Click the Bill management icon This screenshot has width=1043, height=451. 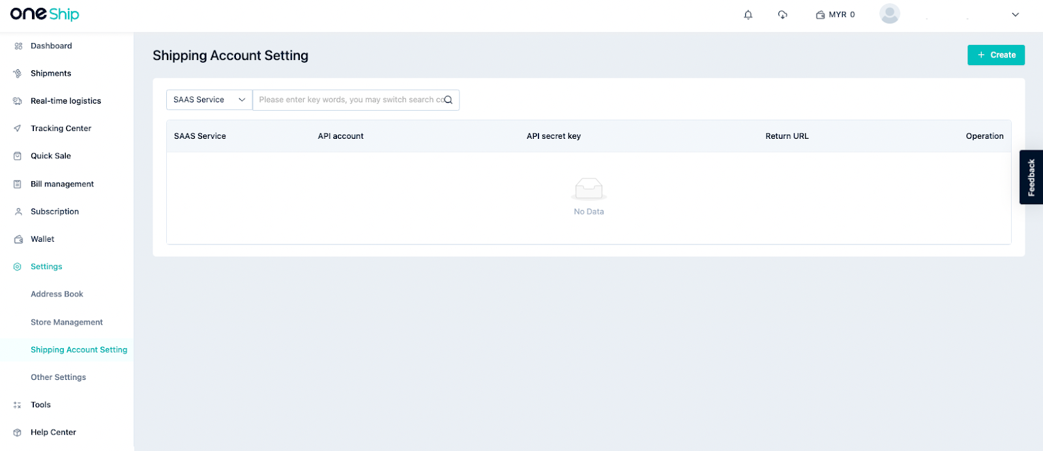(x=18, y=184)
